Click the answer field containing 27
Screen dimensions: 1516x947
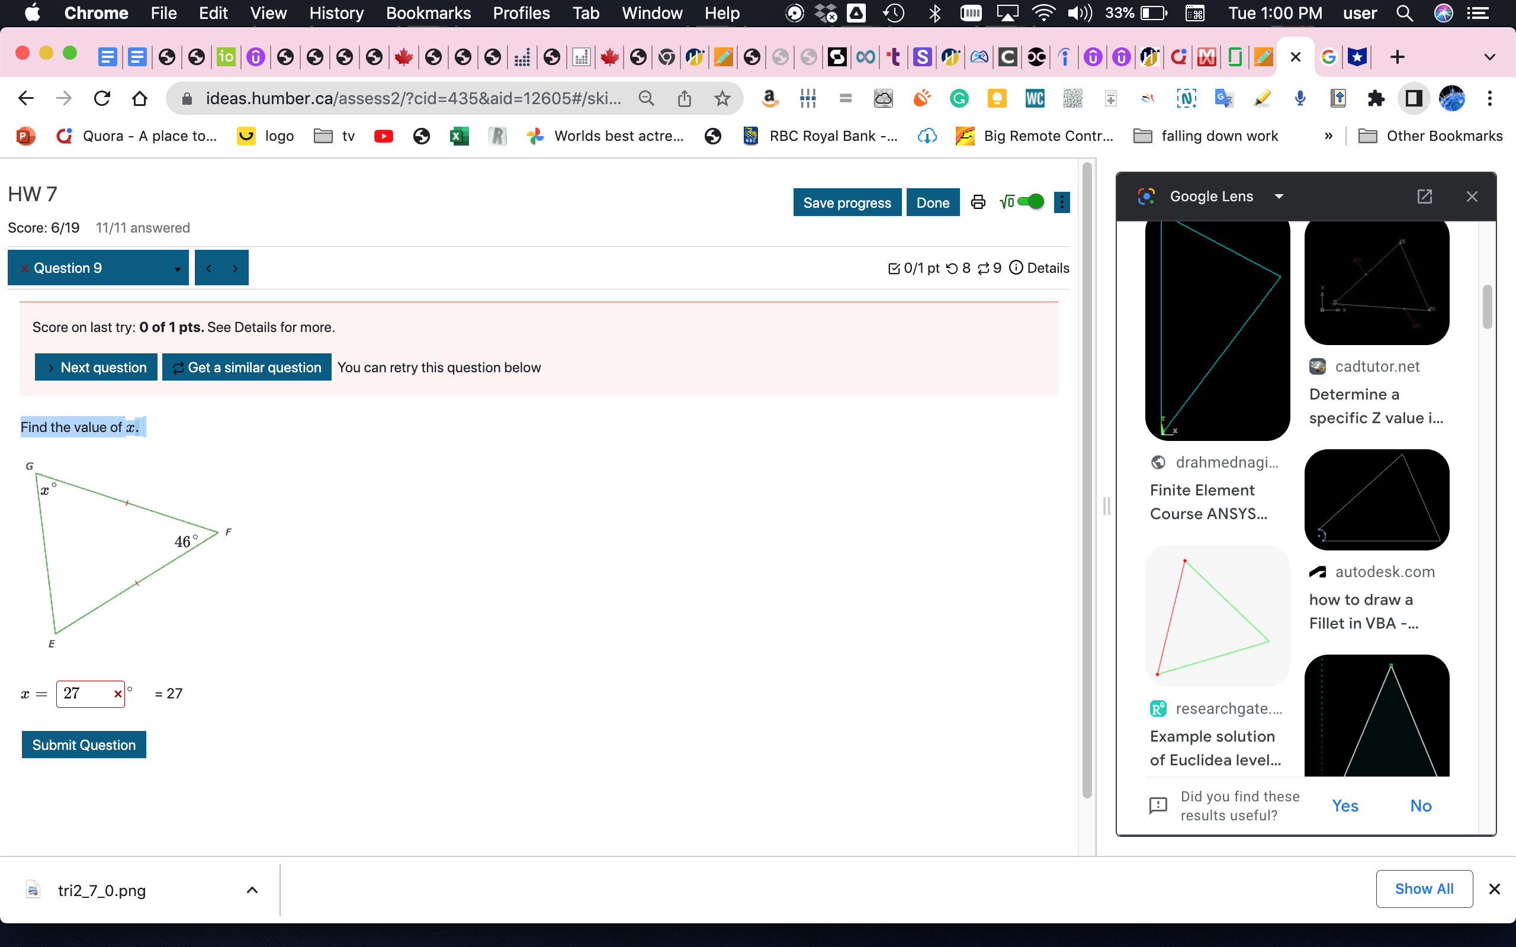click(x=88, y=693)
